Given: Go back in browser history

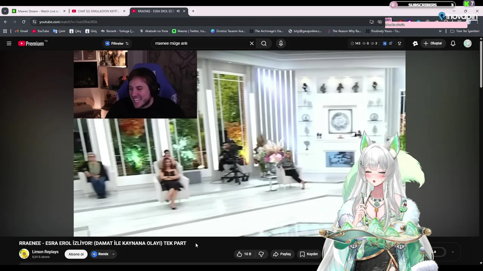Looking at the screenshot, I should coord(5,22).
